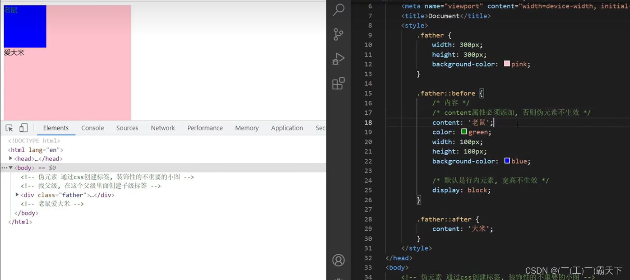Toggle the device toolbar icon
This screenshot has width=630, height=280.
coord(23,128)
